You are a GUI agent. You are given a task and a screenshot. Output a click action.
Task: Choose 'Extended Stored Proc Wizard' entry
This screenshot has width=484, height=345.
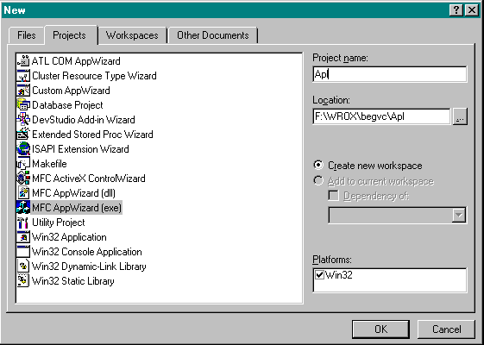(x=92, y=135)
